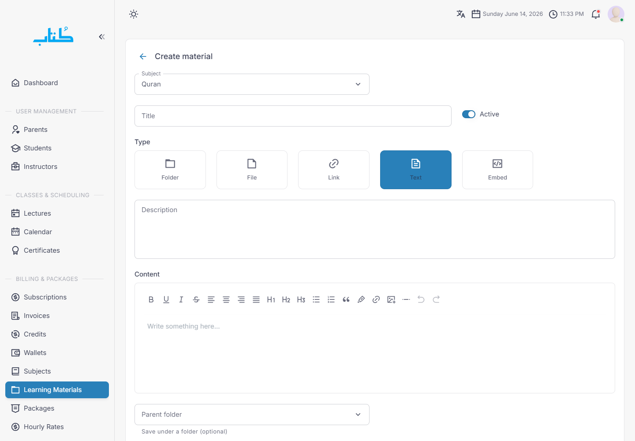Navigate to Hourly Rates
The image size is (635, 441).
(57, 427)
